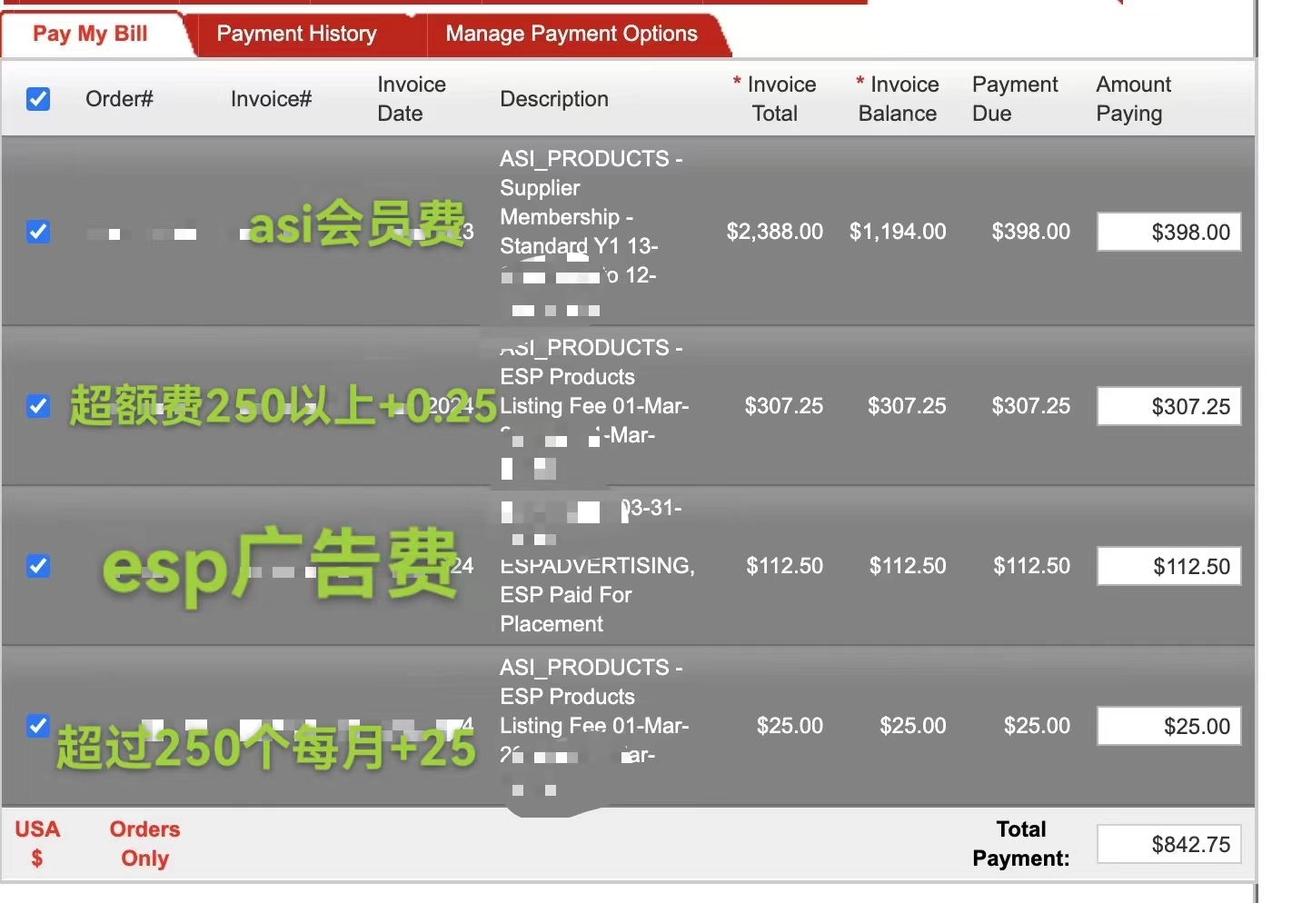Click the USA $ label
Screen dimensions: 1292x903
(37, 844)
